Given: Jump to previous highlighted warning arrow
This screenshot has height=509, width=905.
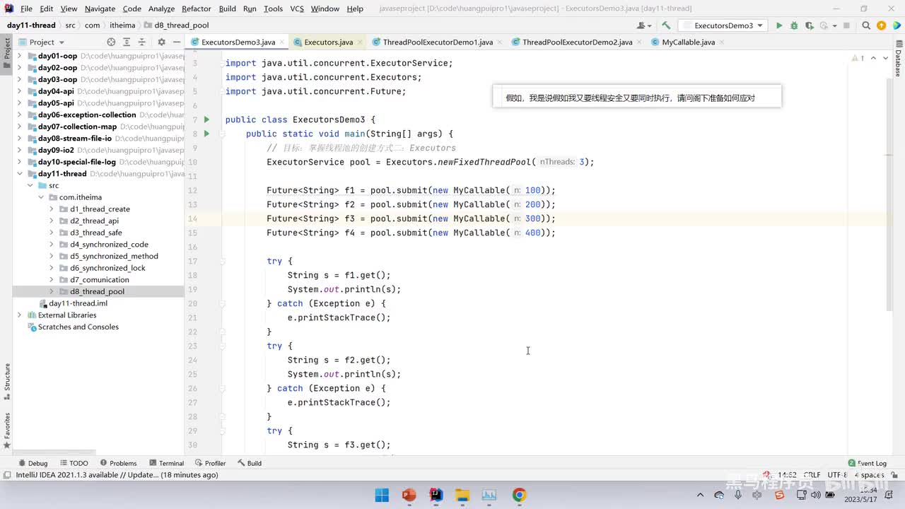Looking at the screenshot, I should coord(874,58).
